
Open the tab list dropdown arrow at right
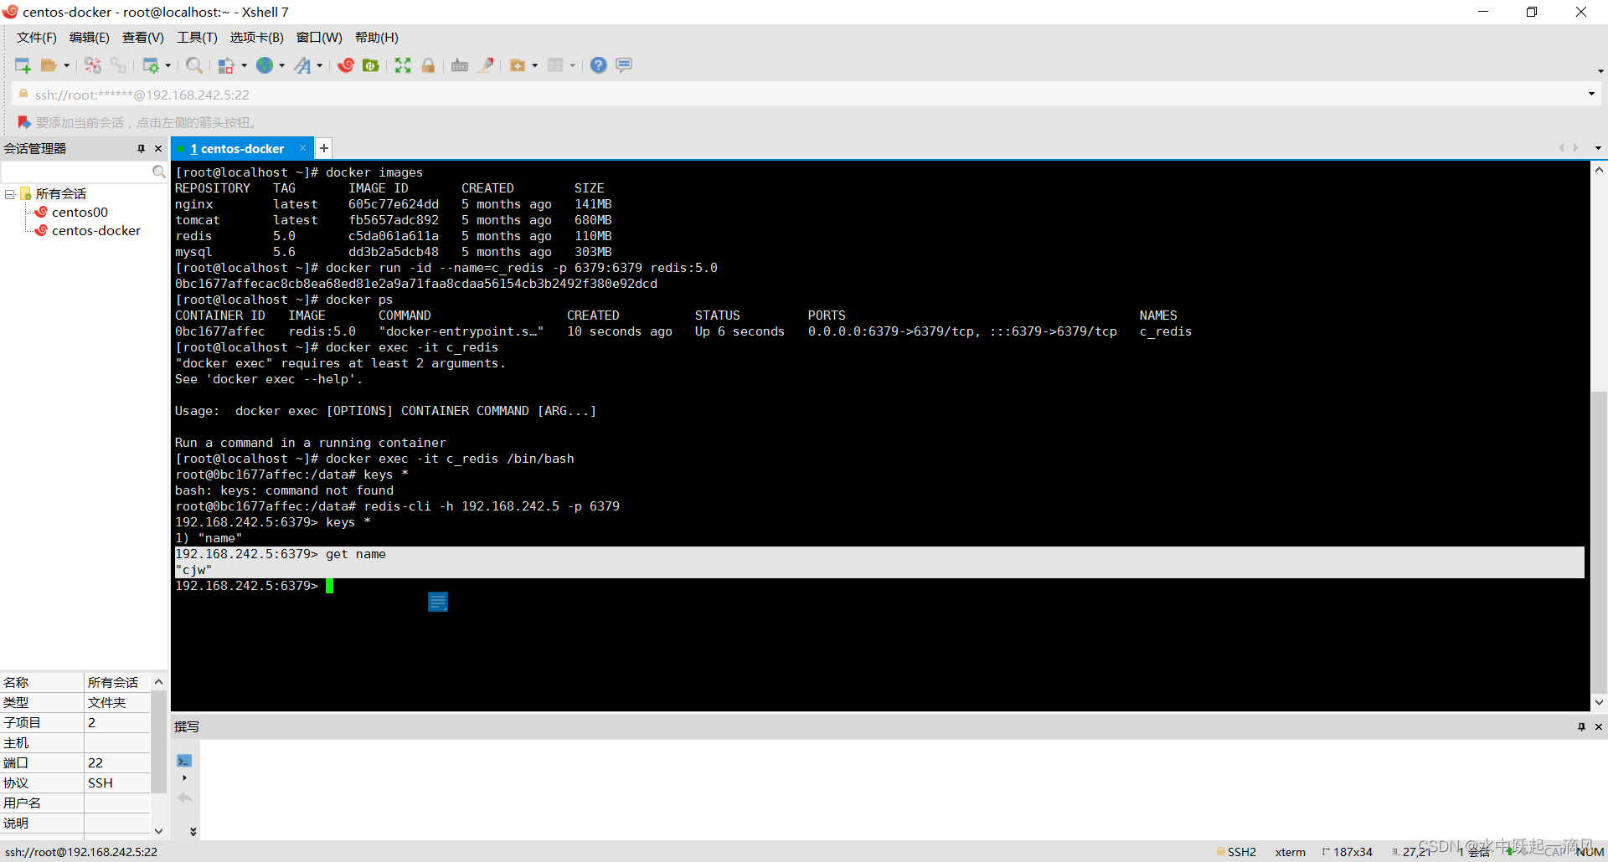(x=1598, y=148)
